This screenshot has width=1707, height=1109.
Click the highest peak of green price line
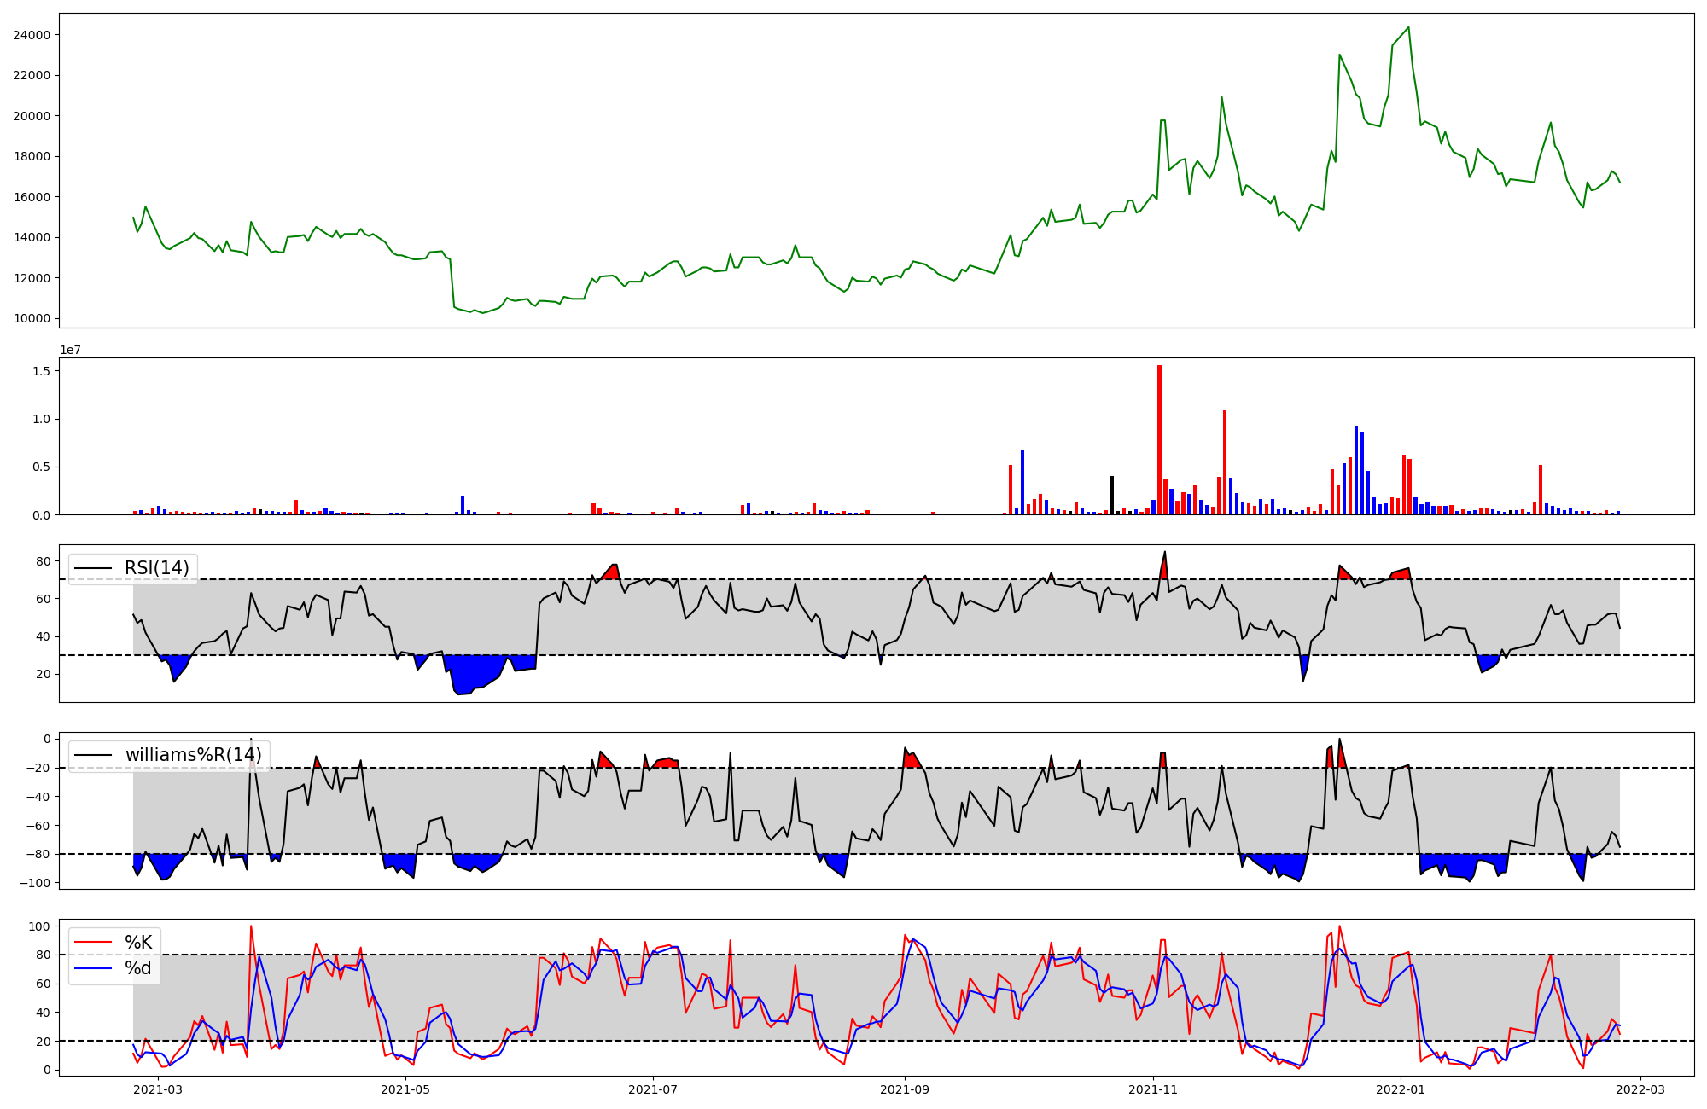(1408, 28)
